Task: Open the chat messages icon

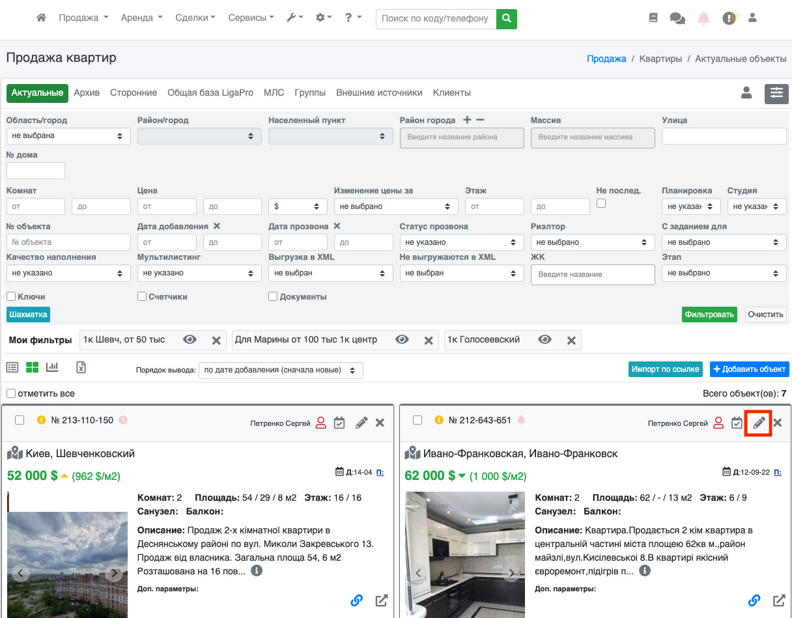Action: coord(677,19)
